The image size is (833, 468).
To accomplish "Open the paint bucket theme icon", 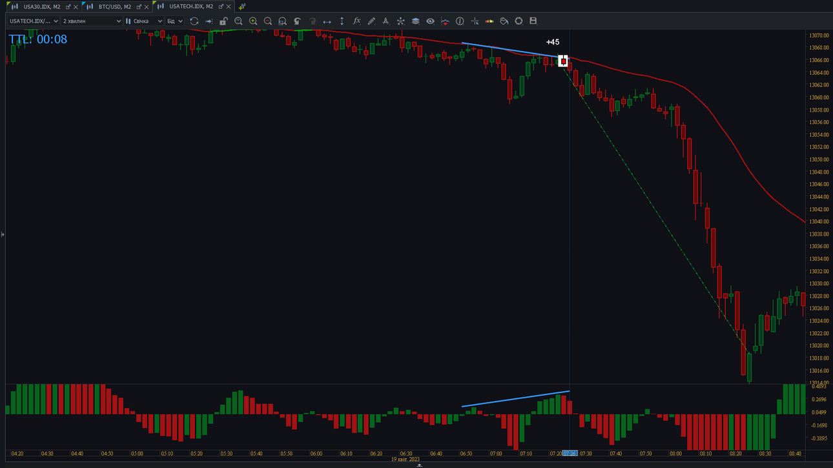I will click(x=504, y=21).
